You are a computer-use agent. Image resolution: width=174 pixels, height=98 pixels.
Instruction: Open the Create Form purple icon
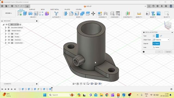pyautogui.click(x=47, y=14)
